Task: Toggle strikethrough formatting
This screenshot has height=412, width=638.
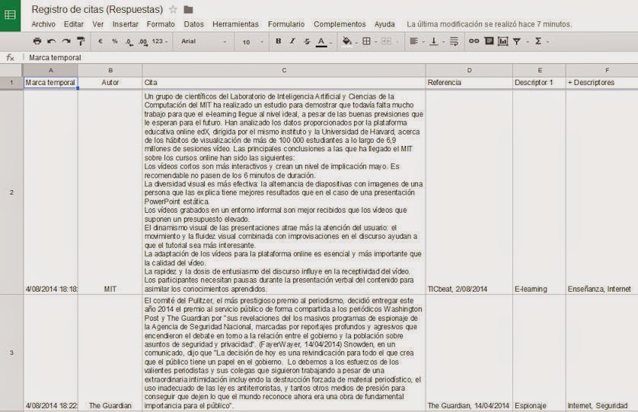Action: pyautogui.click(x=307, y=41)
